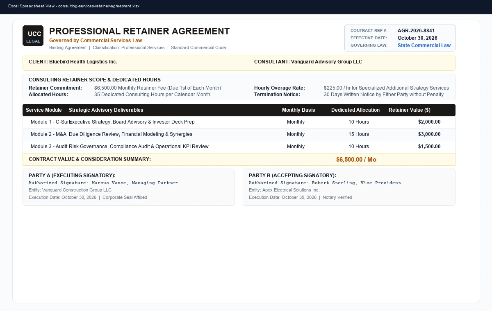The height and width of the screenshot is (311, 492).
Task: Select the CONSULTANT: Vanguard Advisory Group LLC cell
Action: (308, 62)
